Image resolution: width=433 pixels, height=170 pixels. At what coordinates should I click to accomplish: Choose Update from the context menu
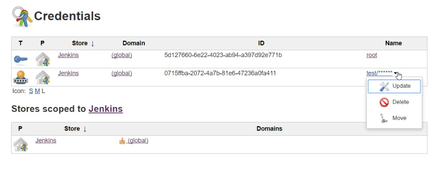(401, 86)
